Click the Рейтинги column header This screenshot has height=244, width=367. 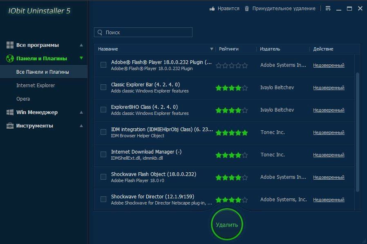[229, 49]
